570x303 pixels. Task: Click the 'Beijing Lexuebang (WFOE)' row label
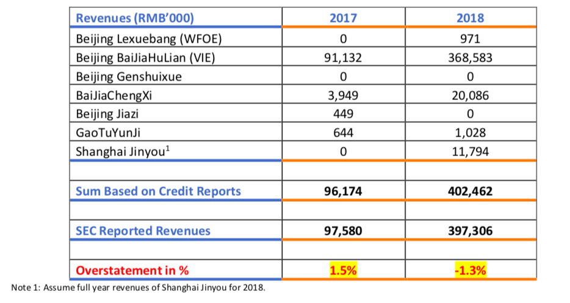coord(149,38)
